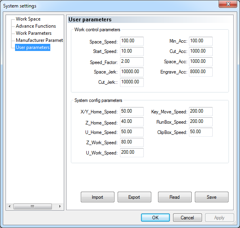The width and height of the screenshot is (240, 228).
Task: Select the Z_Home_Speed field
Action: 131,122
